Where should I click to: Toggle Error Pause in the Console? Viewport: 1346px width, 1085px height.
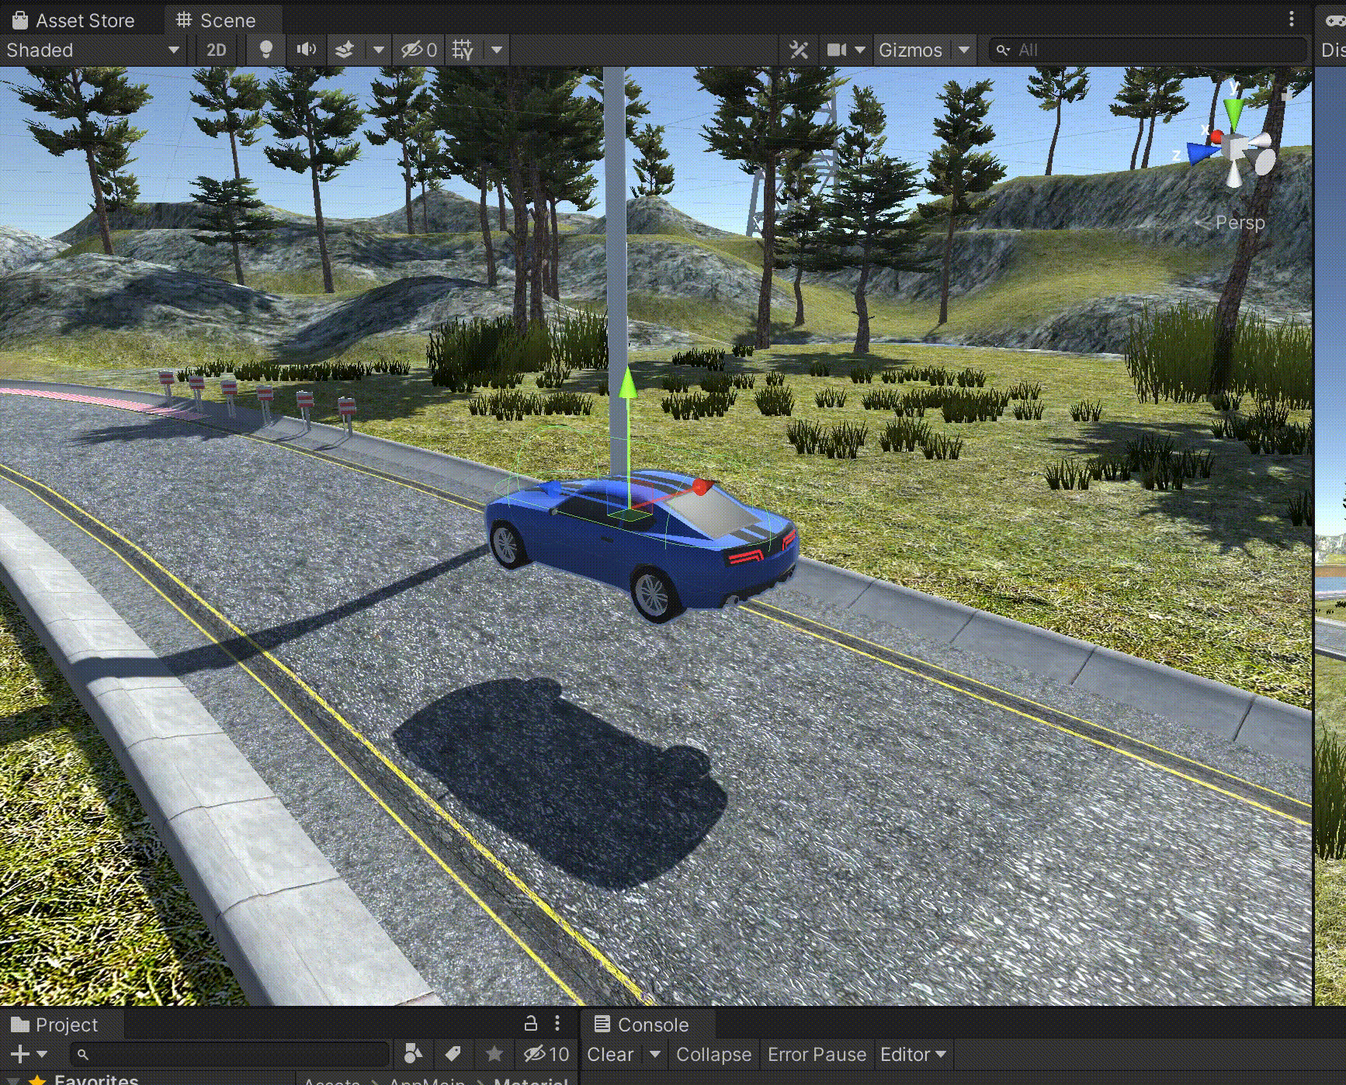[x=817, y=1055]
